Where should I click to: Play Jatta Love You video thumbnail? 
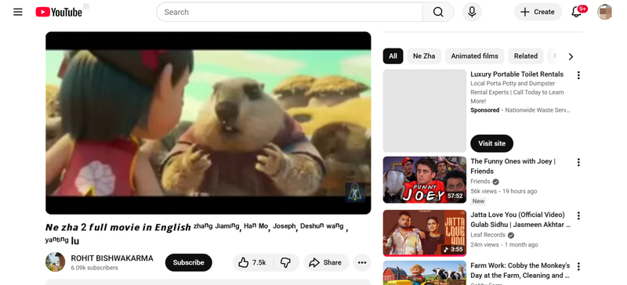tap(425, 233)
